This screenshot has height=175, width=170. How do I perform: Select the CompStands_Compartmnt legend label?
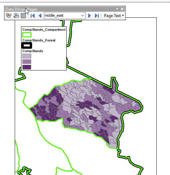pyautogui.click(x=44, y=30)
